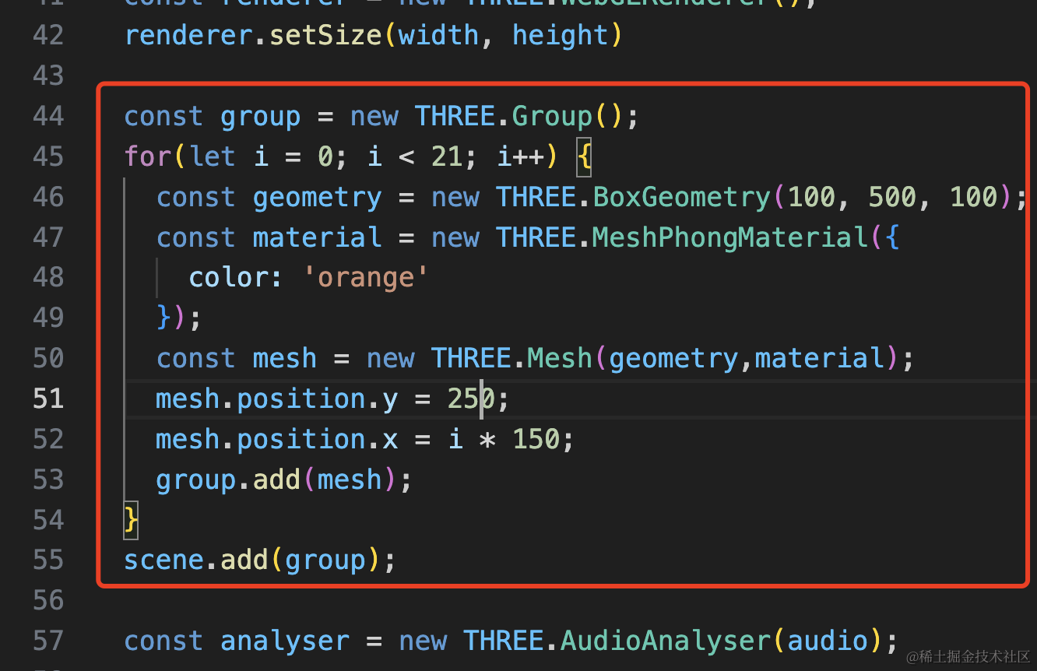Viewport: 1037px width, 671px height.
Task: Click the 500 in BoxGeometry arguments
Action: pyautogui.click(x=891, y=198)
